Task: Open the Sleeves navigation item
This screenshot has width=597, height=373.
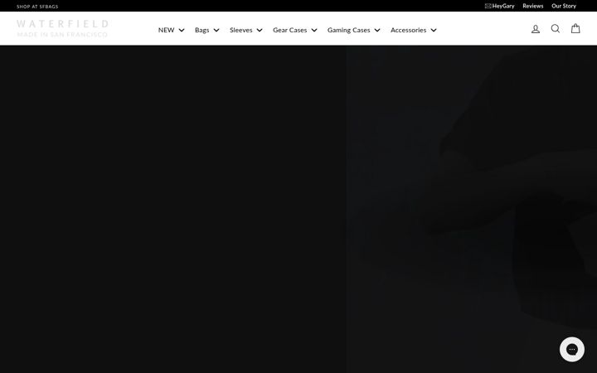Action: pos(241,30)
